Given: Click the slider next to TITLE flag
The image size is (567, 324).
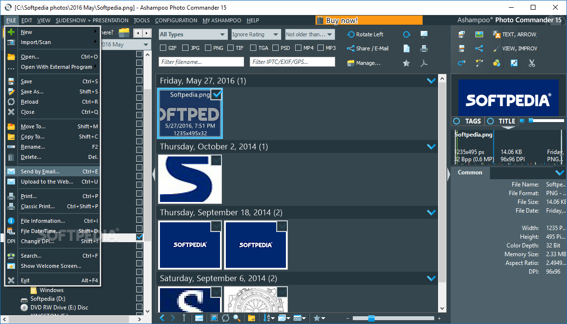Looking at the screenshot, I should (546, 121).
